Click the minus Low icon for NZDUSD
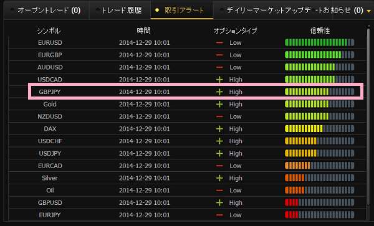This screenshot has height=226, width=374. (219, 116)
